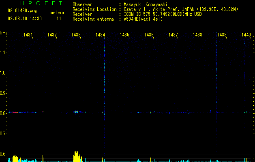Click time axis marker 1431
This screenshot has height=162, width=255.
click(x=28, y=35)
